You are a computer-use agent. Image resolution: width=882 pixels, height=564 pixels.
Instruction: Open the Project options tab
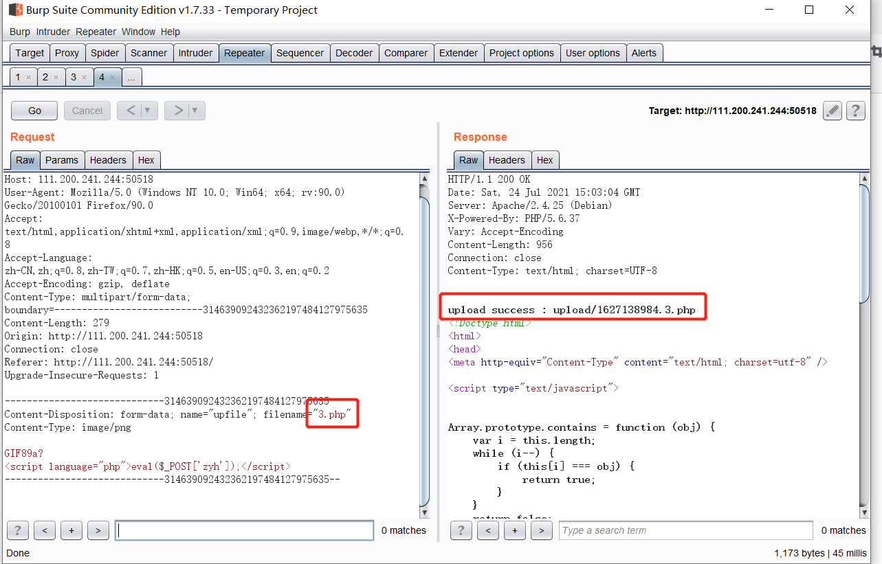(522, 53)
